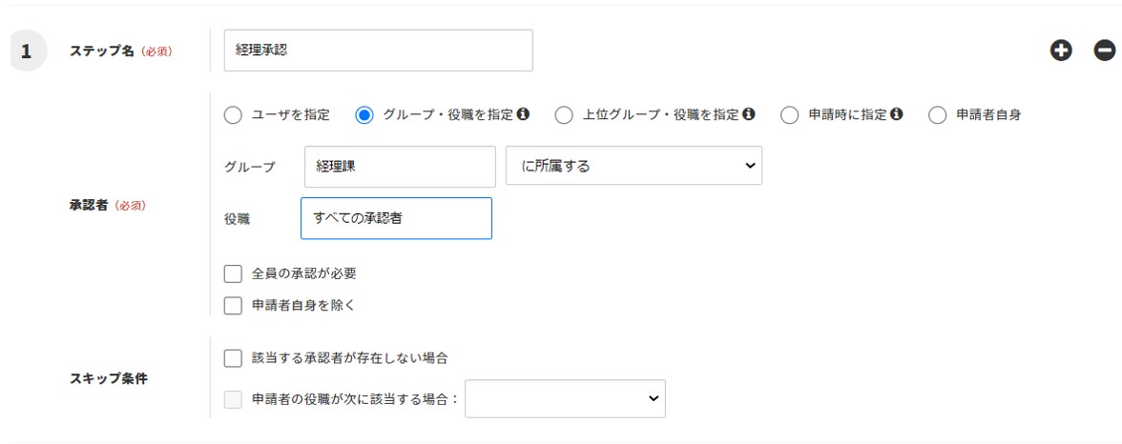
Task: Focus the 役職 field with すべての承認者
Action: pos(396,218)
